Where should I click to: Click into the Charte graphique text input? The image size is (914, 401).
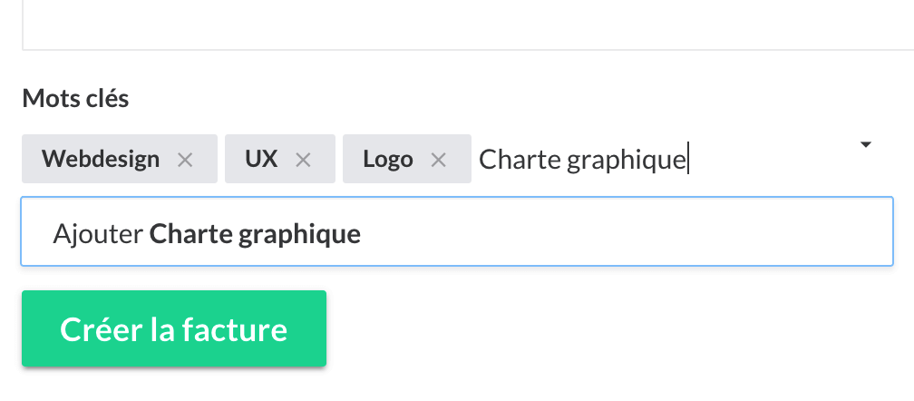tap(583, 160)
